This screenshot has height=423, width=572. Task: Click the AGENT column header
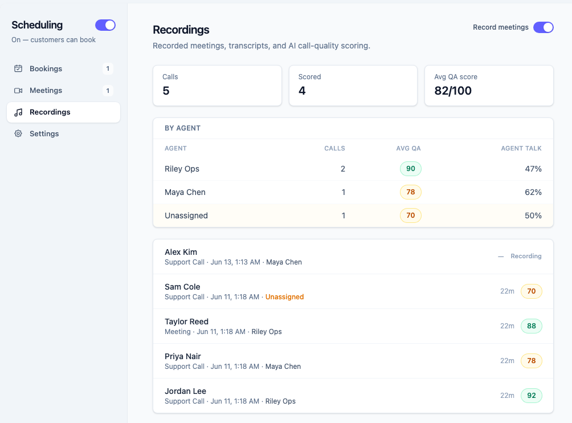175,148
